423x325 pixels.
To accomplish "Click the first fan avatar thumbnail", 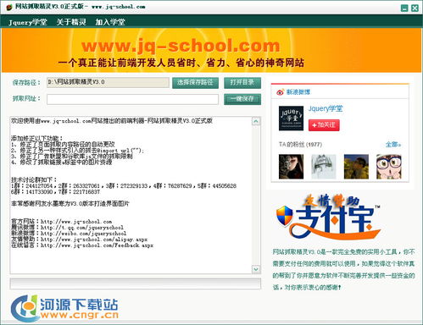I will (x=291, y=167).
